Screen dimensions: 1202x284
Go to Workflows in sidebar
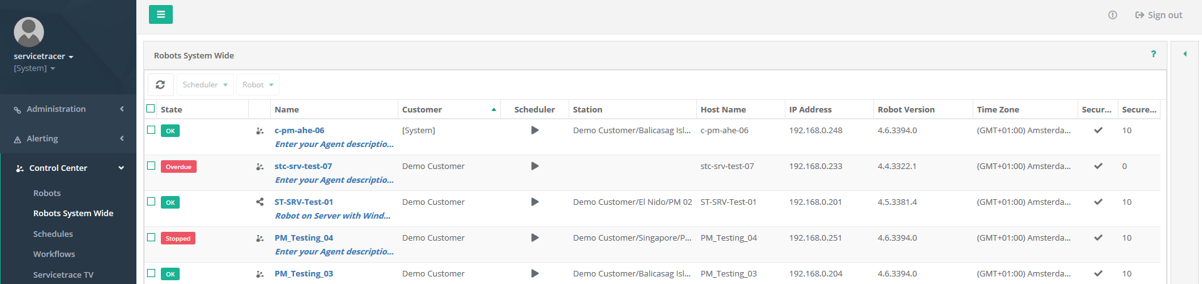coord(54,254)
